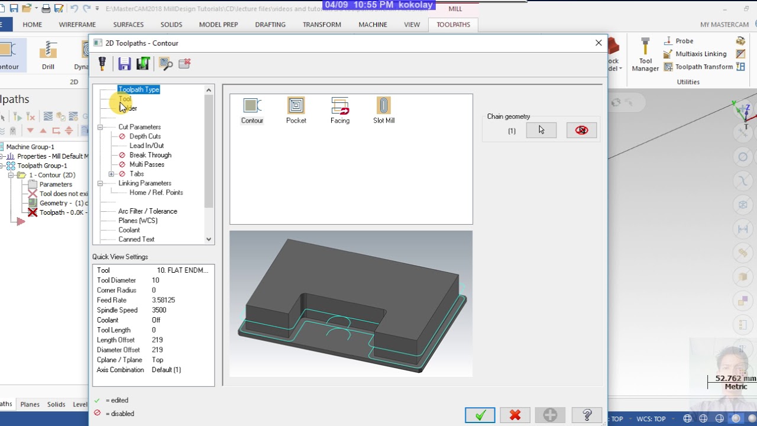Click the Apply plus button
Viewport: 757px width, 426px height.
[x=550, y=415]
